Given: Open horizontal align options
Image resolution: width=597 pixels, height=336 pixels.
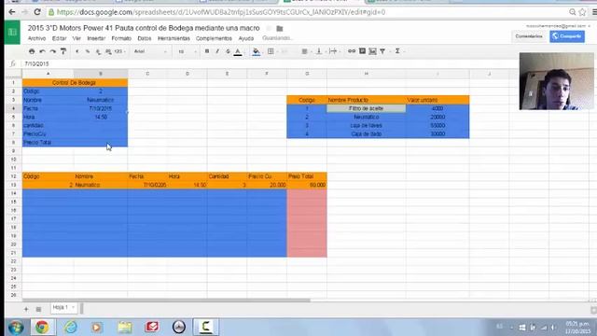Looking at the screenshot, I should pyautogui.click(x=305, y=51).
